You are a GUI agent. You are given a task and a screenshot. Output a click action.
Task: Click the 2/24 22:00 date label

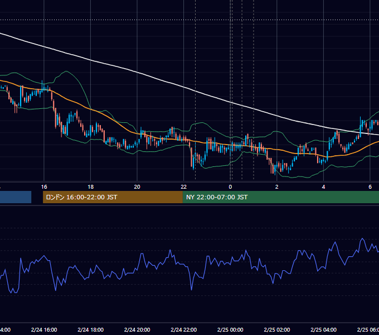[x=184, y=330]
